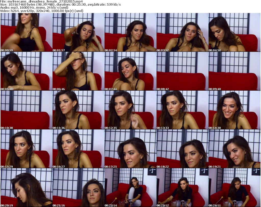261x207 pixels.
Task: Choose the frame at 00:13:33
Action: pos(182,110)
